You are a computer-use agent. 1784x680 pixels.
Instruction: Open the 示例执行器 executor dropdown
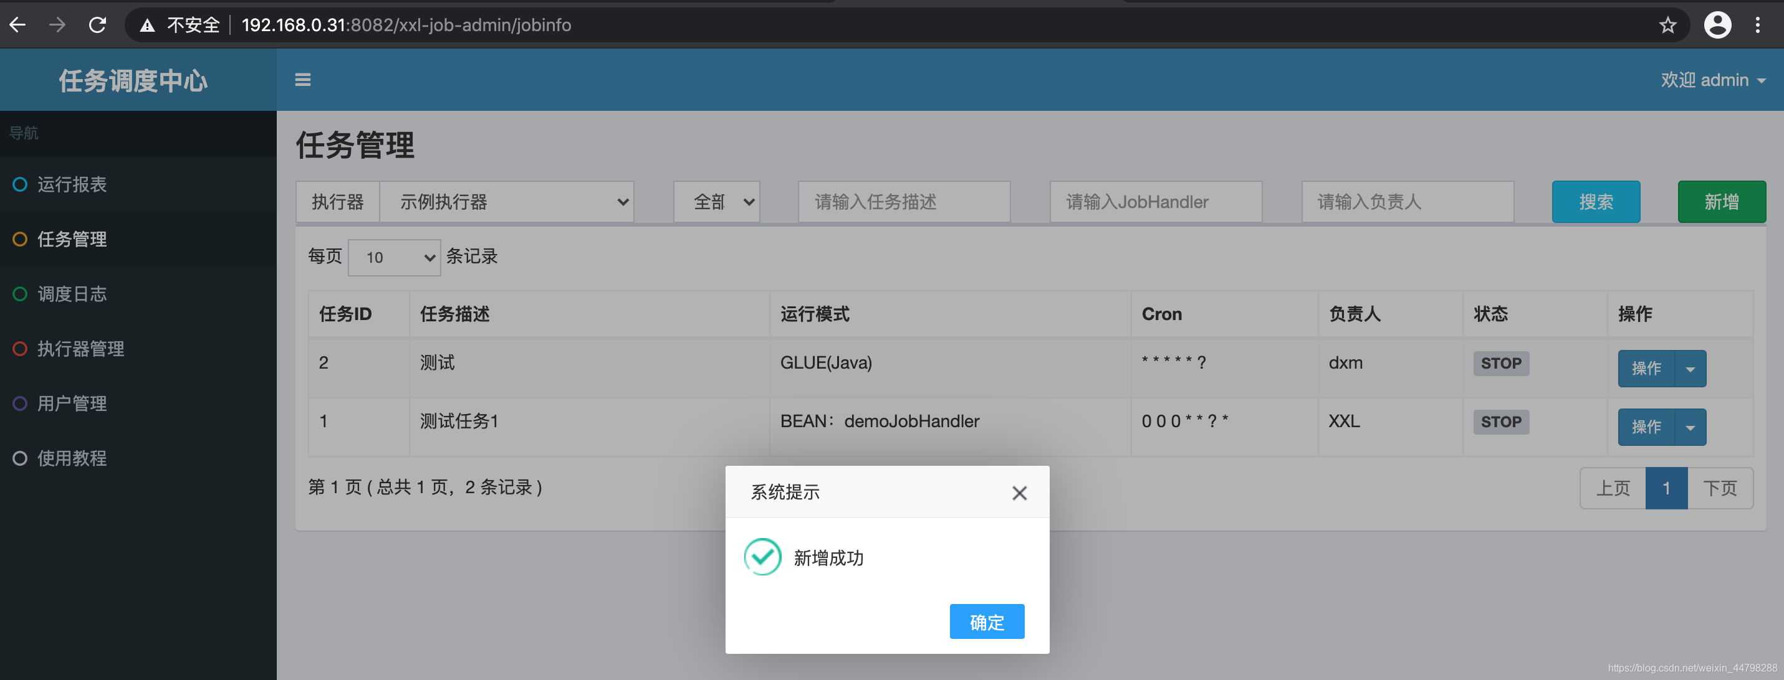[507, 201]
